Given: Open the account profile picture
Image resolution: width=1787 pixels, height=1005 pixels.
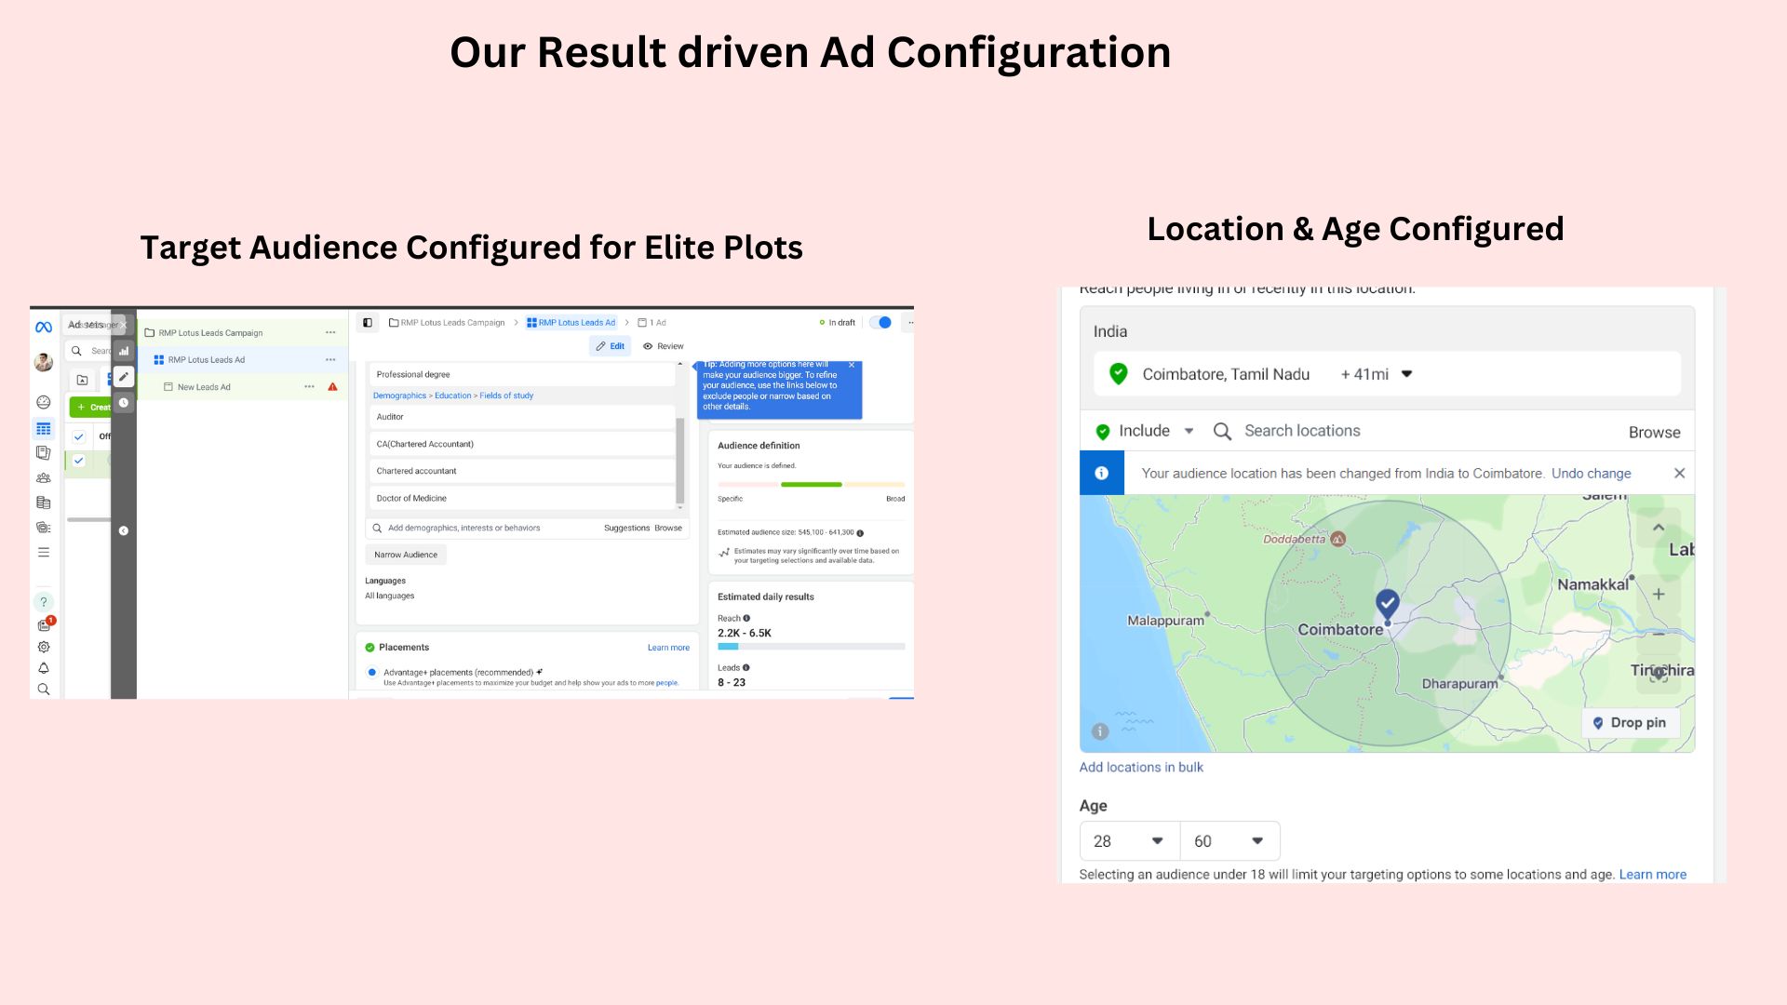Looking at the screenshot, I should [44, 362].
